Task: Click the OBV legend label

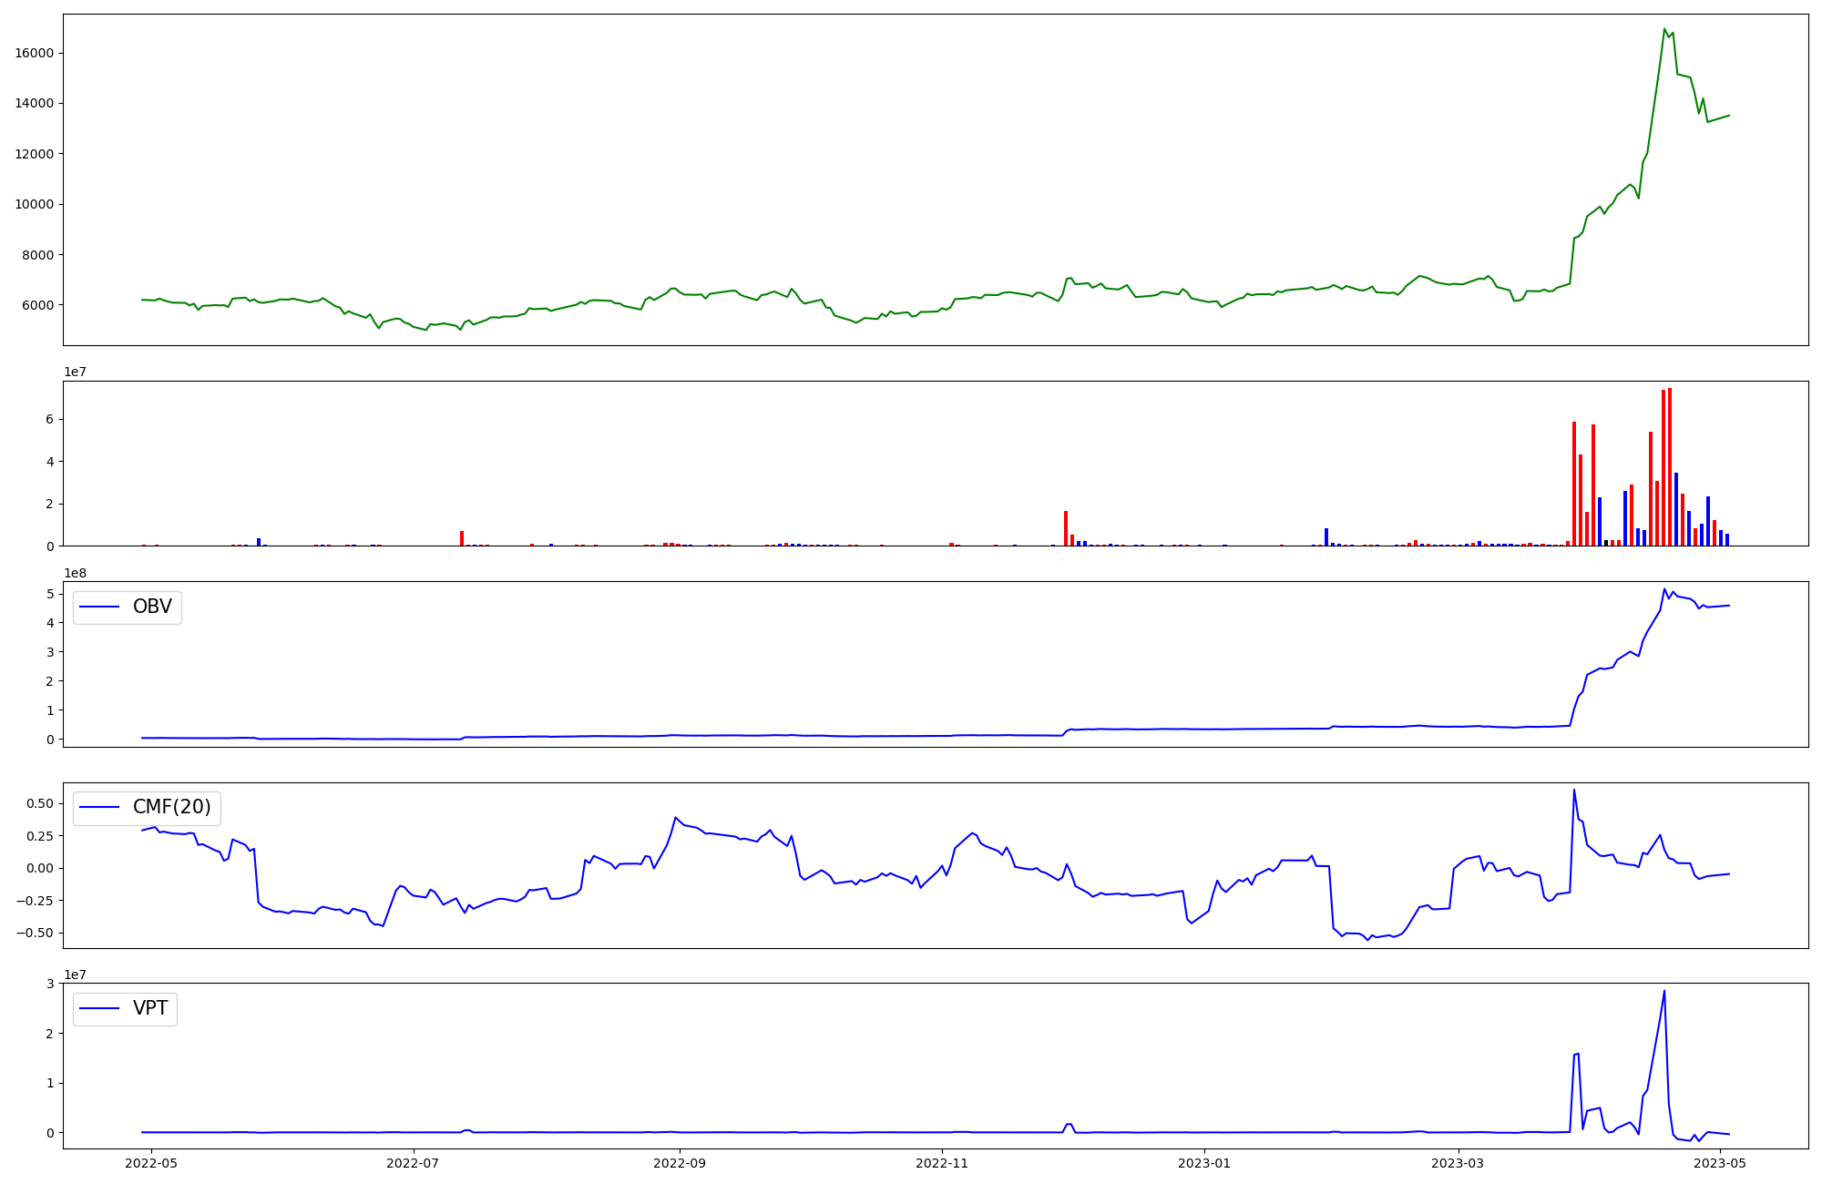Action: pyautogui.click(x=152, y=607)
